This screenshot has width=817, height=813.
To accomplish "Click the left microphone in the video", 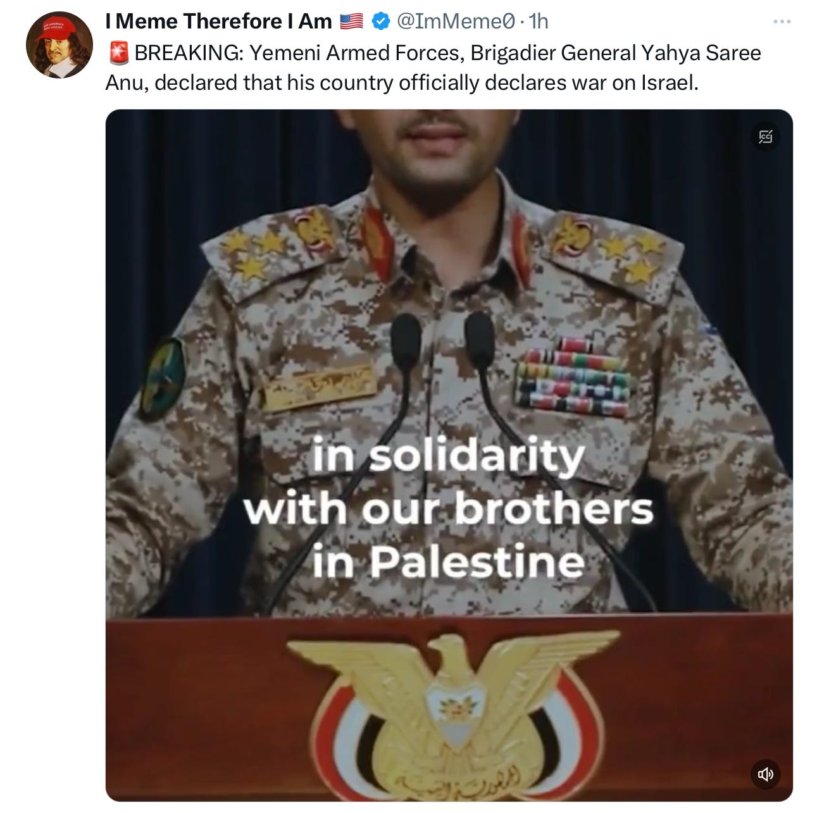I will [406, 342].
